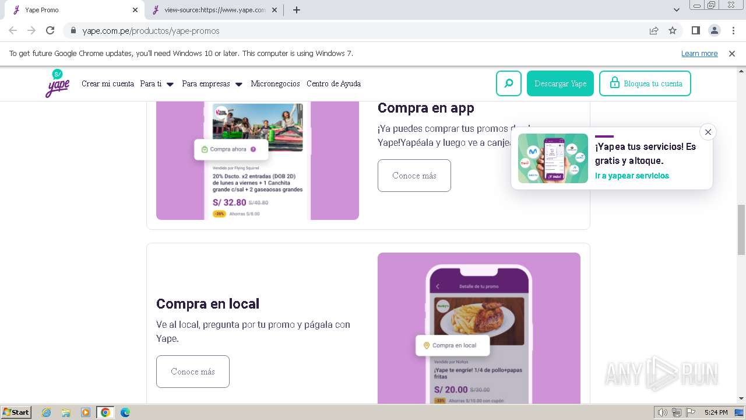Click the network tray icon
Image resolution: width=746 pixels, height=420 pixels.
point(677,412)
